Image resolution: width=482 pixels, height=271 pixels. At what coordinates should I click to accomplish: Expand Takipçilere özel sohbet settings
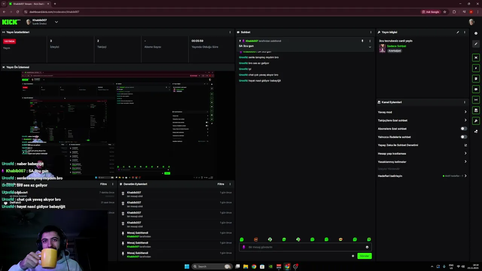coord(465,120)
